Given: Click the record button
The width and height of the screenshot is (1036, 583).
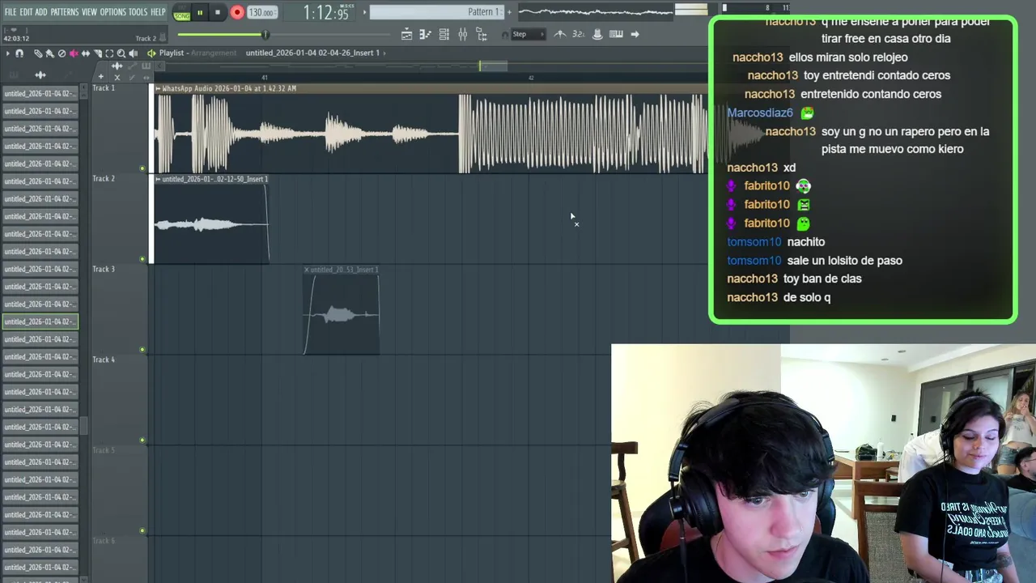Looking at the screenshot, I should coord(237,12).
